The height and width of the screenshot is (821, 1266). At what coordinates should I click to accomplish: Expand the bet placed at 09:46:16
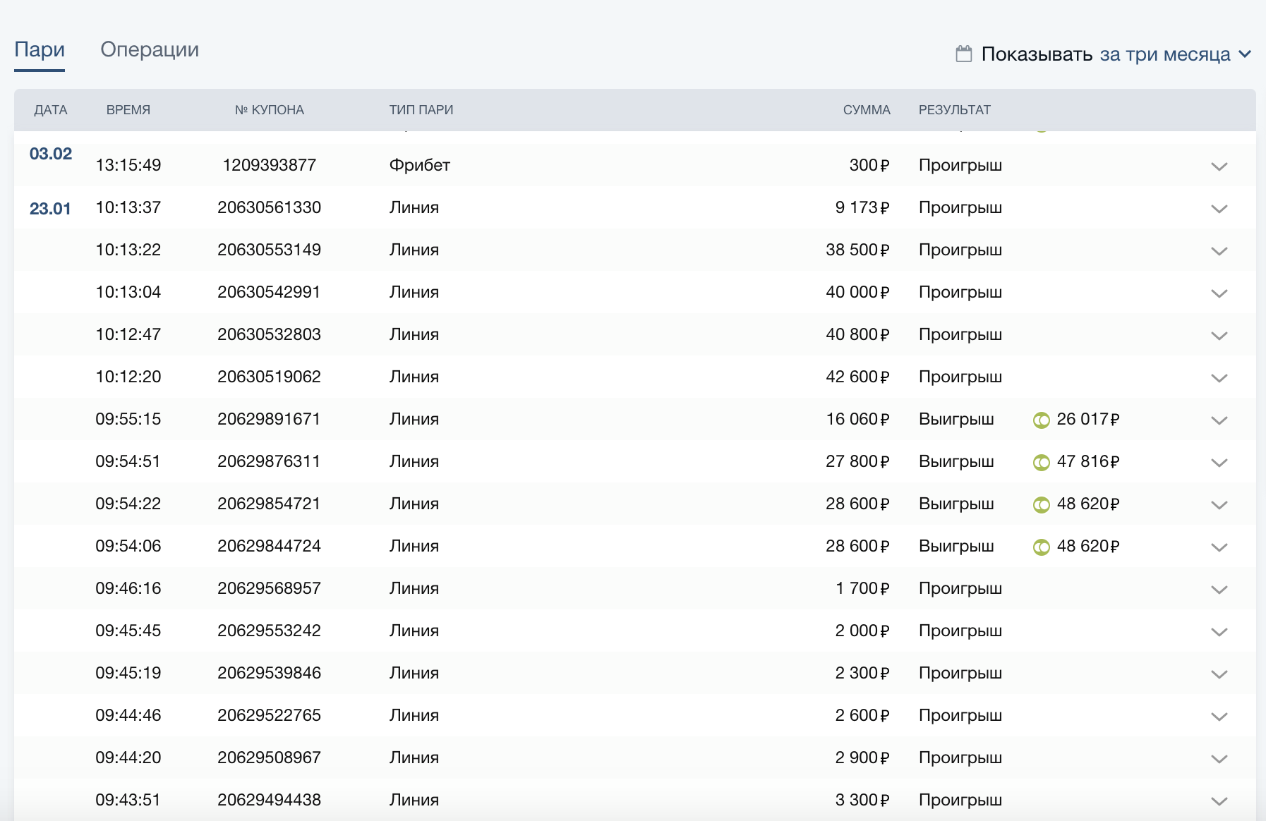[x=1219, y=590]
